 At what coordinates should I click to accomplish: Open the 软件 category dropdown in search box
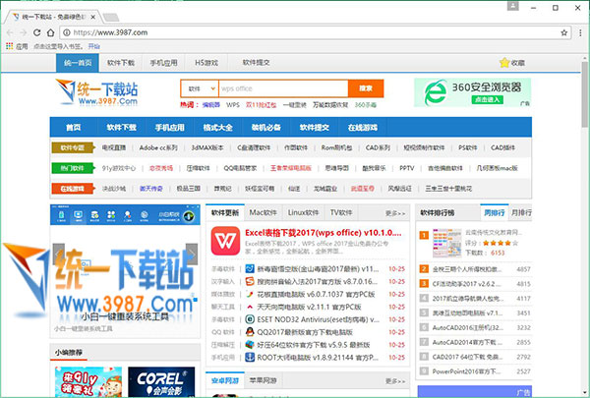click(x=200, y=88)
